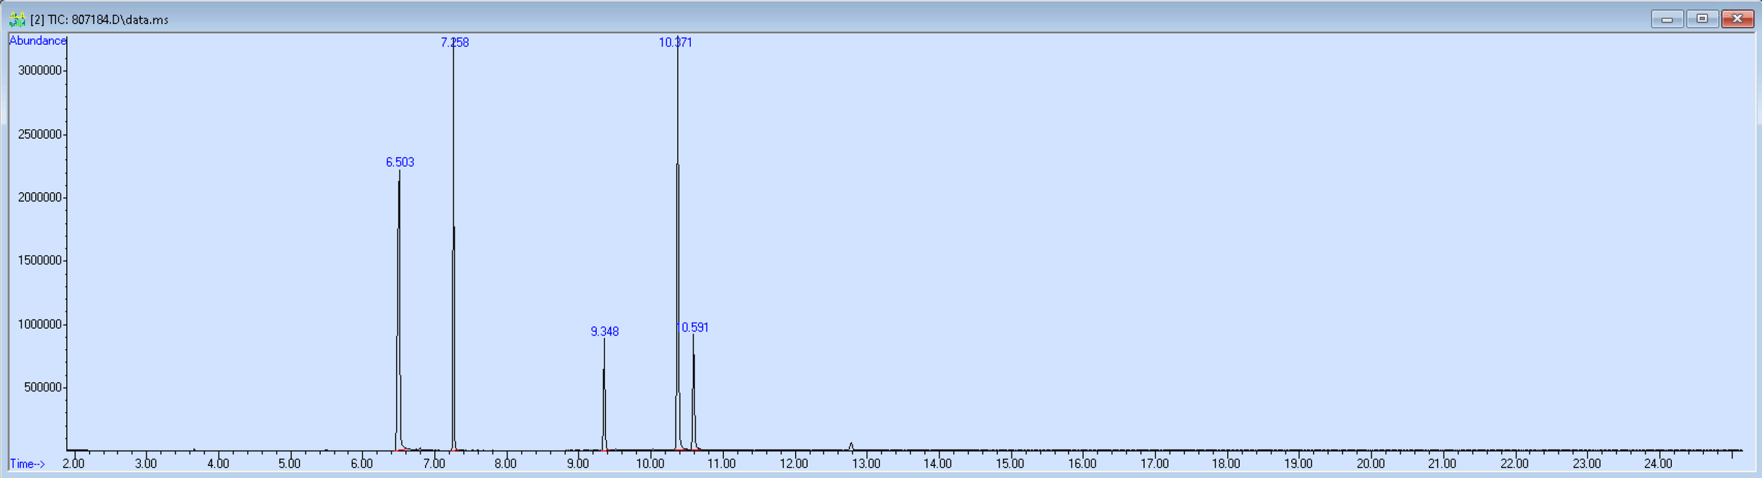Click the 15.00 time axis label
Image resolution: width=1762 pixels, height=478 pixels.
point(1010,464)
